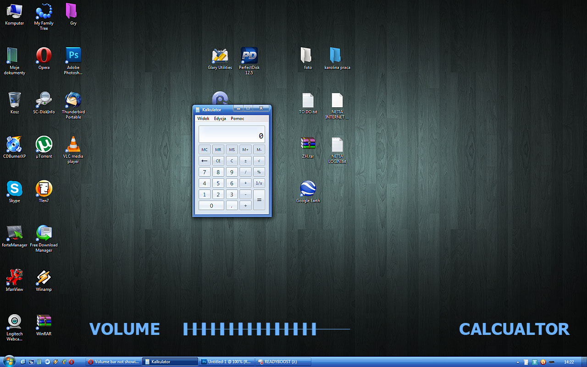
Task: Open the Tlen7 desktop shortcut
Action: [x=44, y=192]
